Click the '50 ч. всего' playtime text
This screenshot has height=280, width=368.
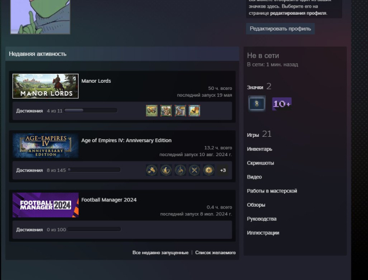(x=220, y=88)
